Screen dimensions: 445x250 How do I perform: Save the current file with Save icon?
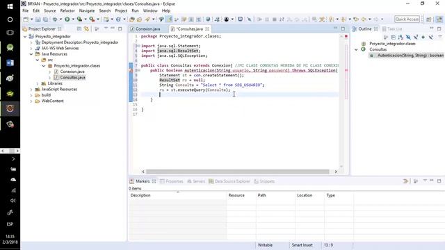38,19
